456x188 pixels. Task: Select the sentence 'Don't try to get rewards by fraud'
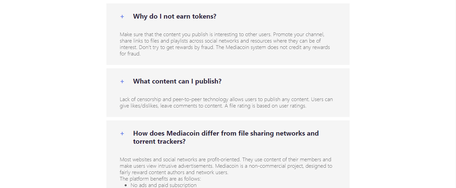[x=176, y=47]
